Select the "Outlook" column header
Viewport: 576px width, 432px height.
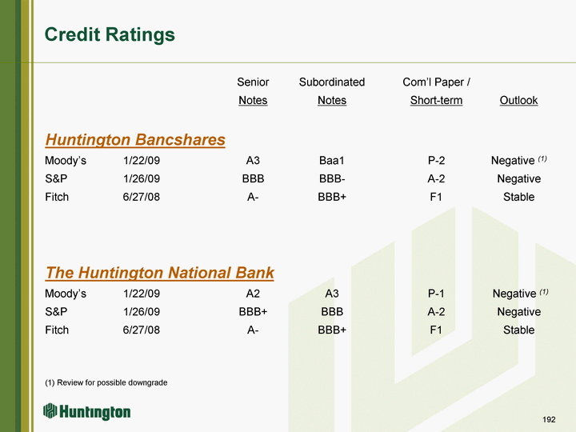coord(518,100)
